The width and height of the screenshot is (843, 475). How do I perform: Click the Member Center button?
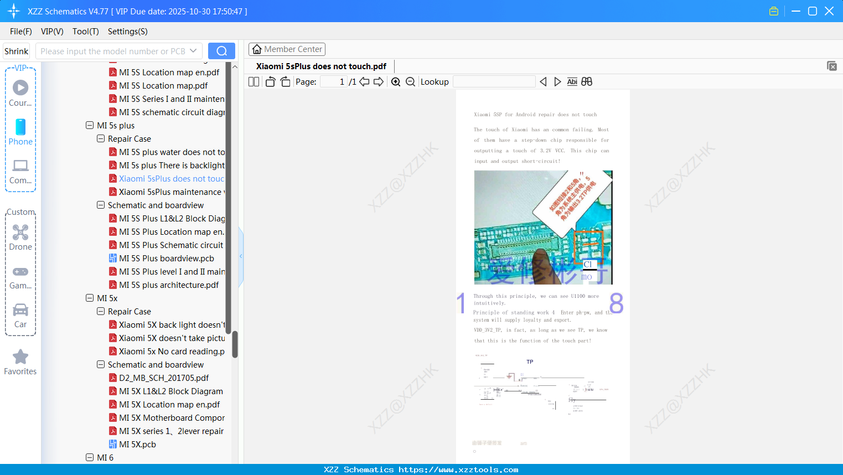(287, 49)
